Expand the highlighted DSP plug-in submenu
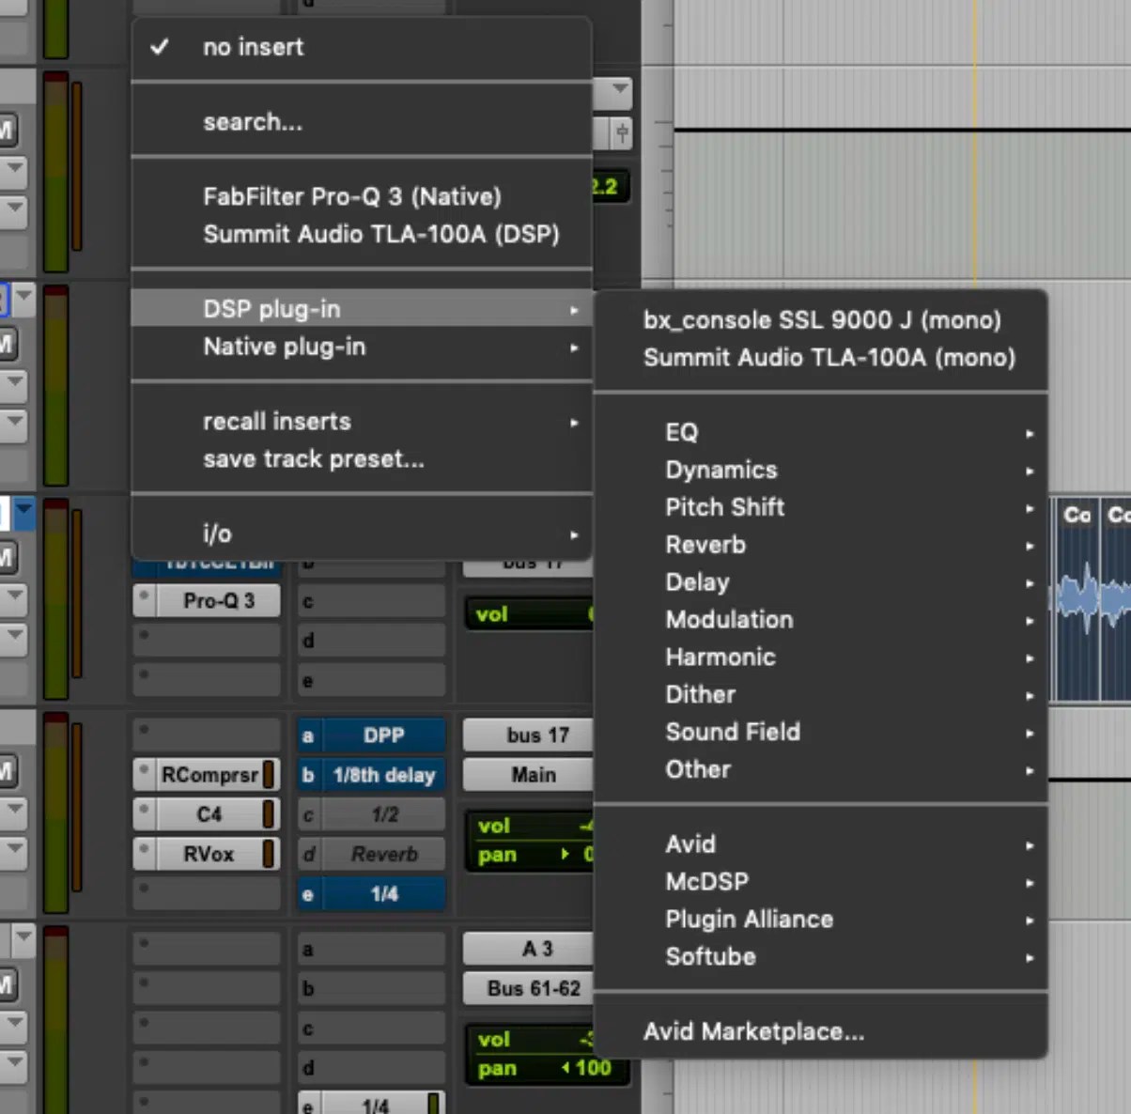1131x1114 pixels. [362, 309]
